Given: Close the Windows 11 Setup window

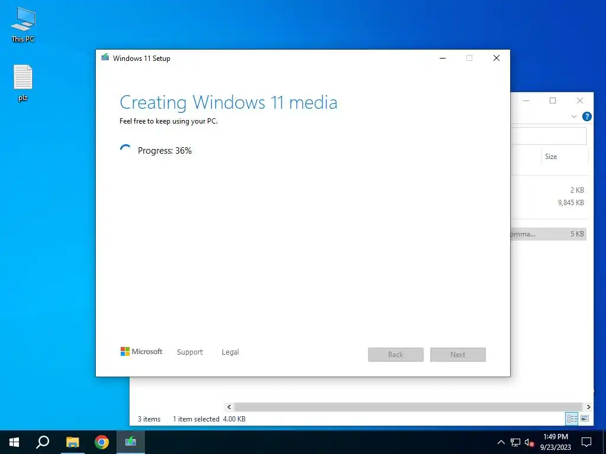Looking at the screenshot, I should pyautogui.click(x=497, y=59).
